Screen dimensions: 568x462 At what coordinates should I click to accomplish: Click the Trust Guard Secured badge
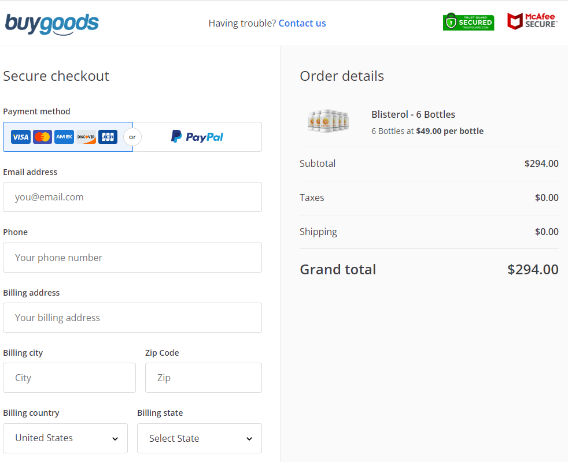click(469, 22)
